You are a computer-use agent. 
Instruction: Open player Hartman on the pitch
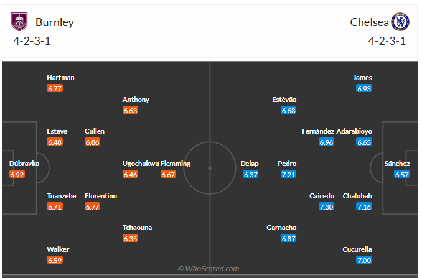pos(60,78)
